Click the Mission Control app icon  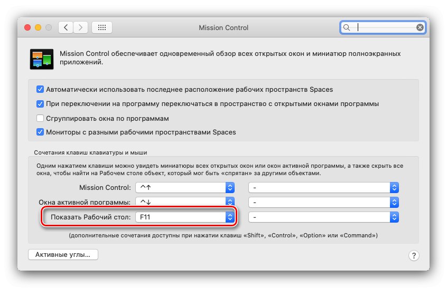pyautogui.click(x=42, y=59)
